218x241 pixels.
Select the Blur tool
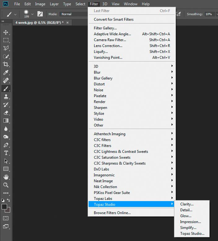coord(6,129)
